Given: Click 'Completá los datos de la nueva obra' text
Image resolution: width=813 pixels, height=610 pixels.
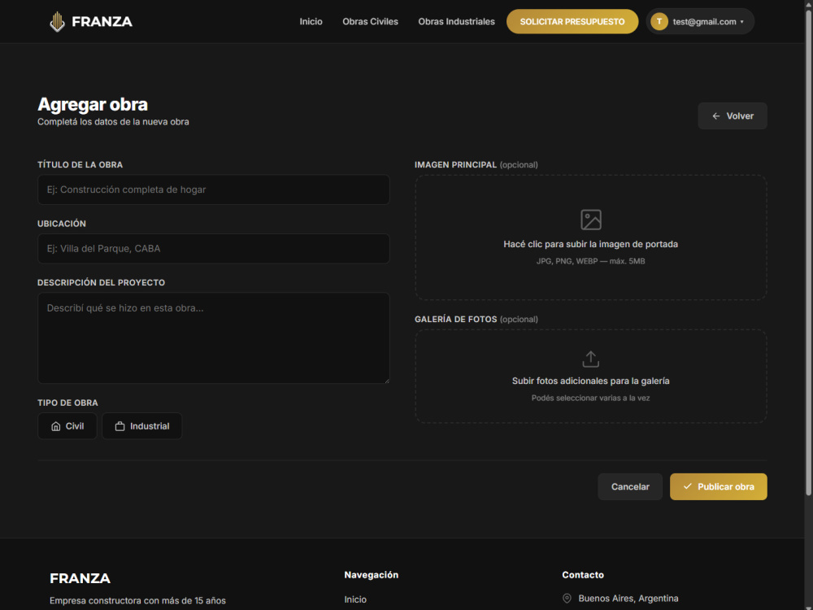Looking at the screenshot, I should (113, 122).
